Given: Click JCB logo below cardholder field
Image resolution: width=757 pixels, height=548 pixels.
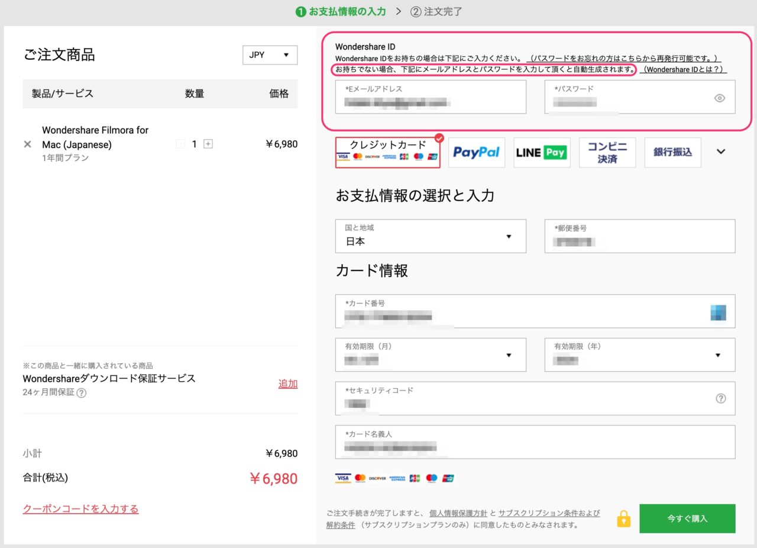Looking at the screenshot, I should click(415, 478).
